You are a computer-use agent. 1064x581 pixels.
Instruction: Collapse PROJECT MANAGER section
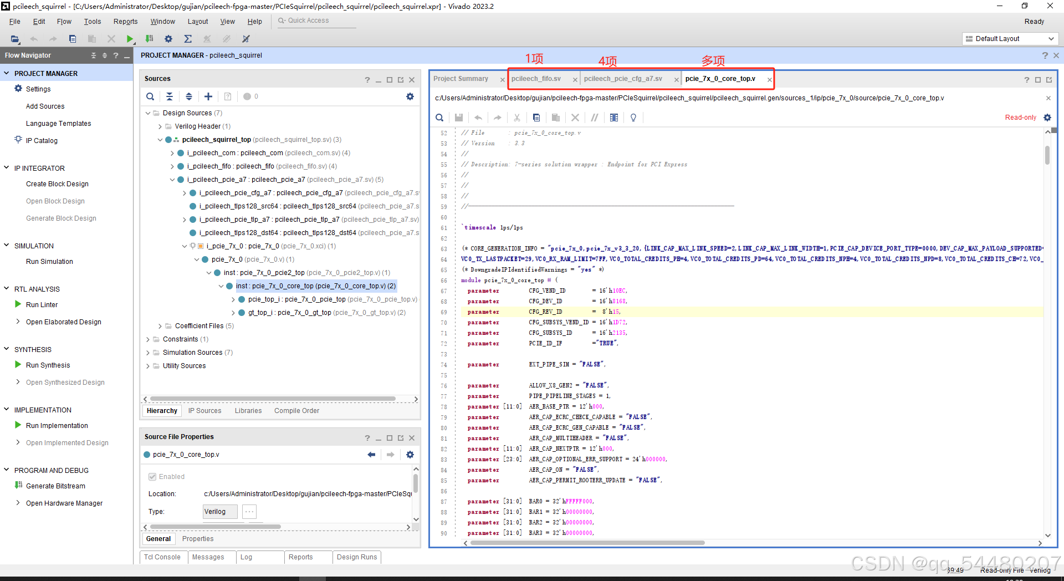point(7,73)
